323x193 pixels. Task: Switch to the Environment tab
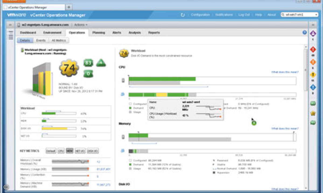[x=52, y=33]
